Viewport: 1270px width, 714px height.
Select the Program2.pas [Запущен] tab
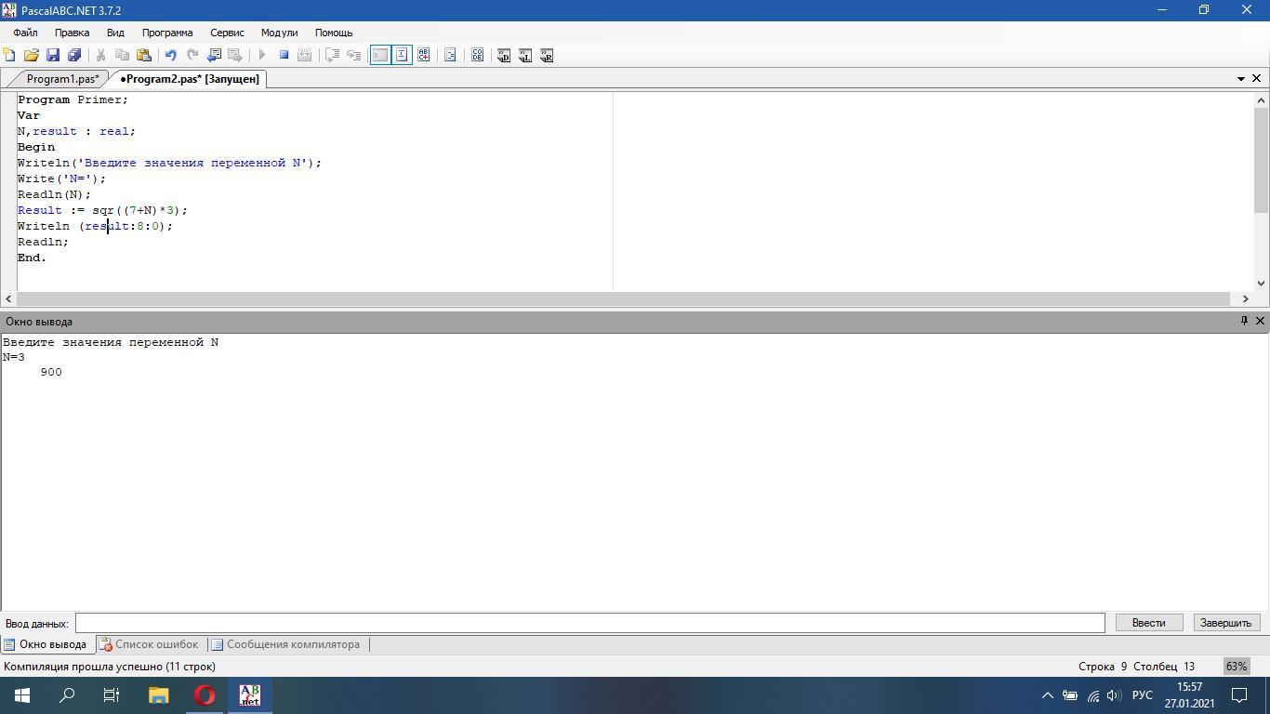(190, 79)
